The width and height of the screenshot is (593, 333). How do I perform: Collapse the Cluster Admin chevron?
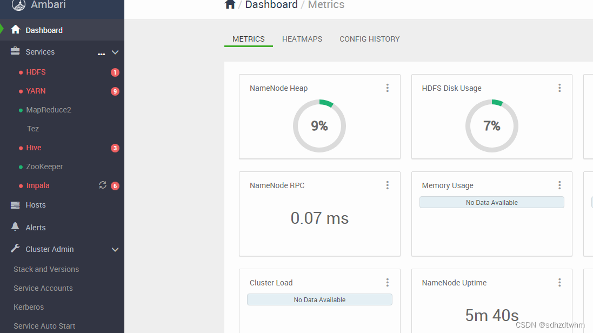[x=115, y=249]
